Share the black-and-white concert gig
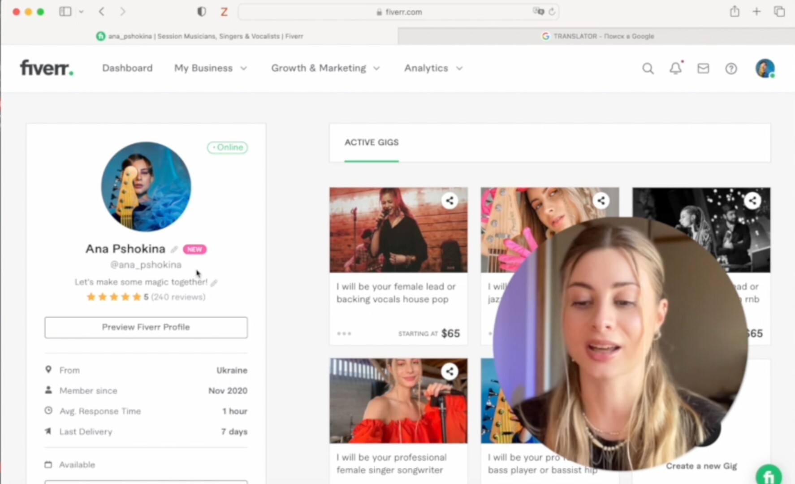The image size is (795, 484). [x=752, y=201]
